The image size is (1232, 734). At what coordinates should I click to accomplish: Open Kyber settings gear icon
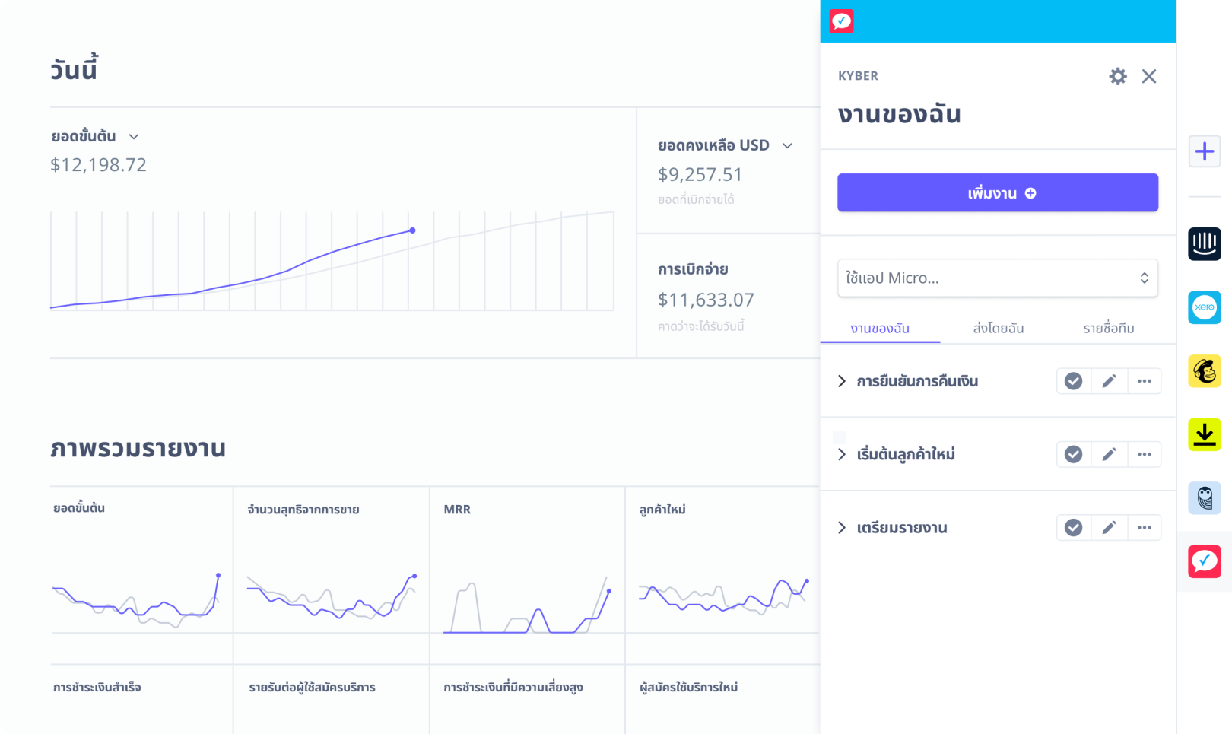(x=1117, y=76)
